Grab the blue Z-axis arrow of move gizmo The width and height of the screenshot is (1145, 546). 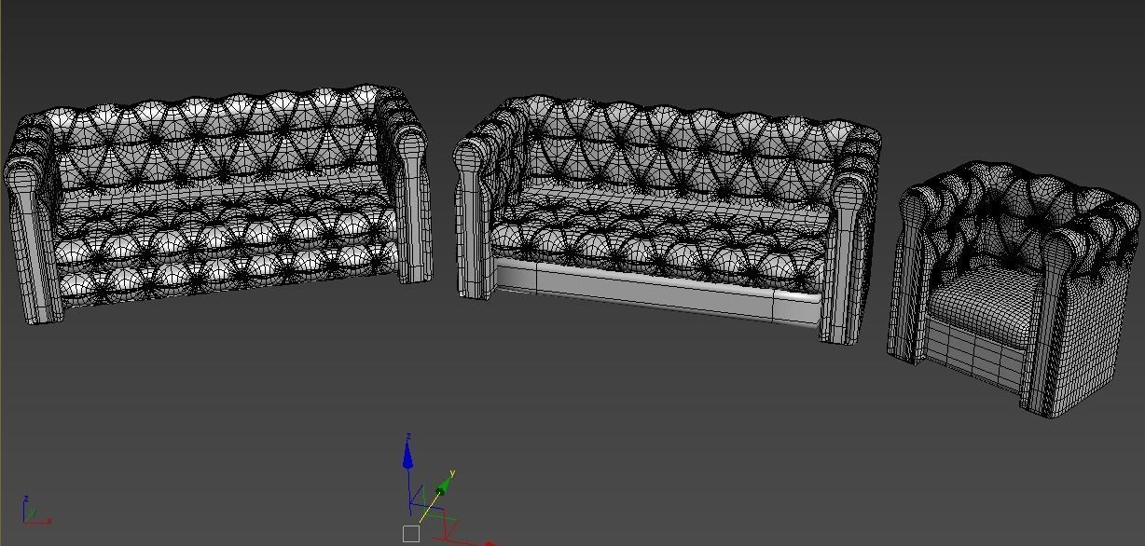pyautogui.click(x=407, y=453)
